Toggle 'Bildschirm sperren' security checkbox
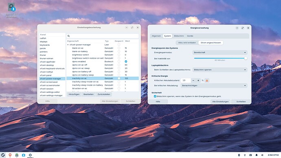The width and height of the screenshot is (281, 158). click(x=155, y=97)
